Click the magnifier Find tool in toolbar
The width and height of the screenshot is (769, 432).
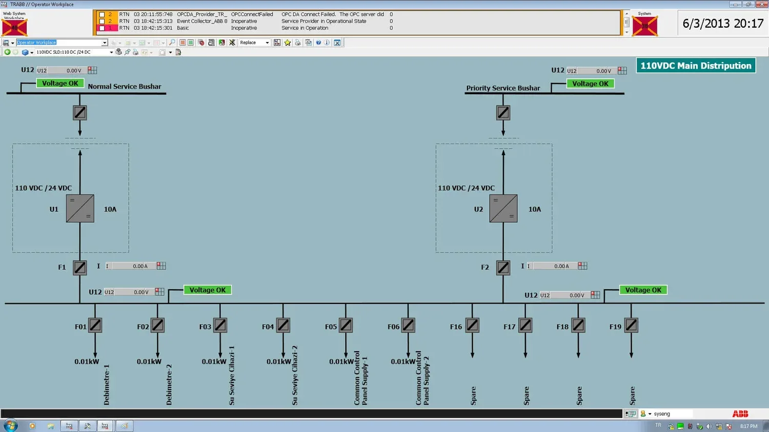pyautogui.click(x=172, y=42)
